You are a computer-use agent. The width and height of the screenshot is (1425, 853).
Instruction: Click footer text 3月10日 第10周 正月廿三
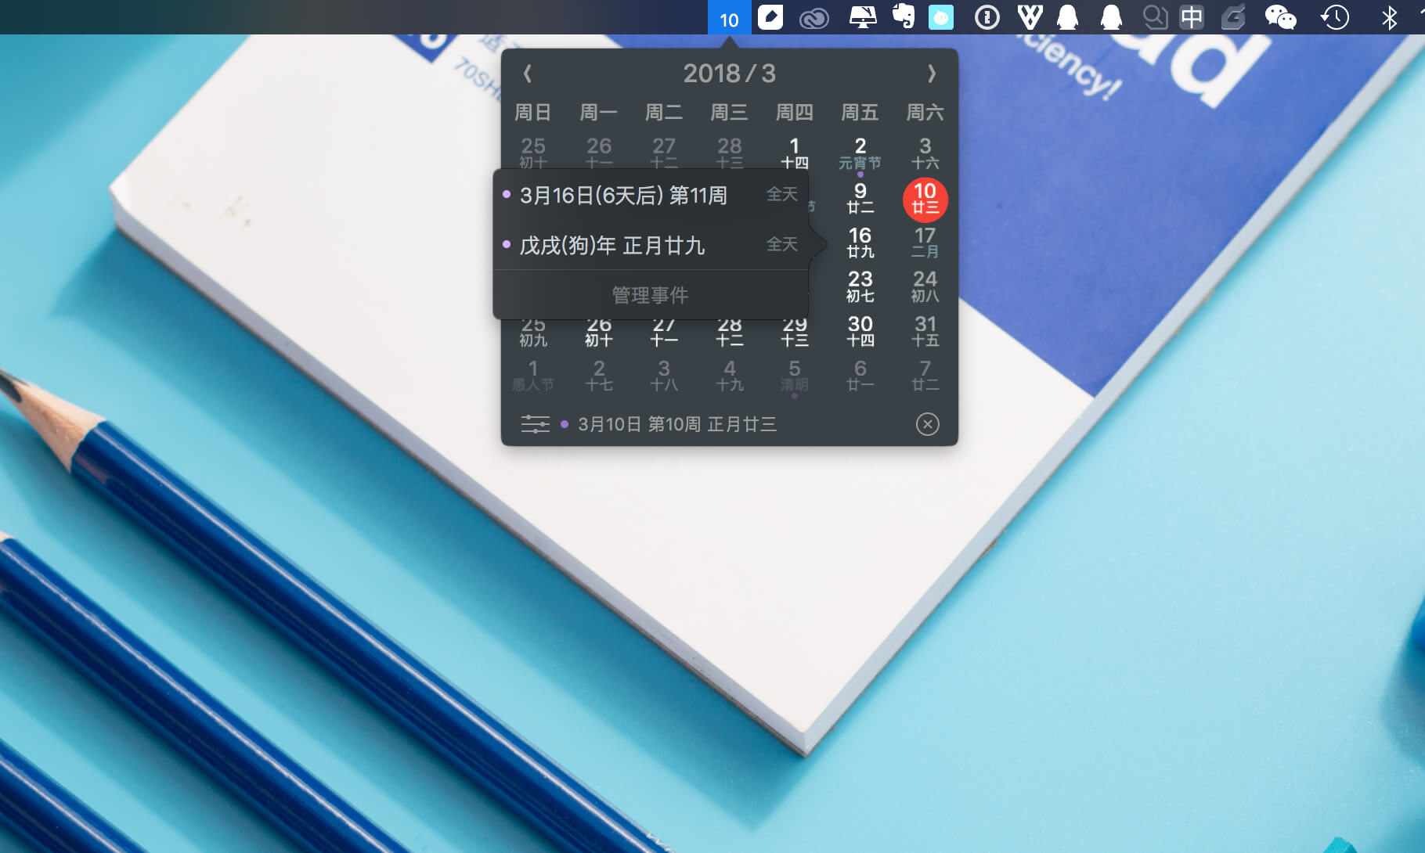[x=677, y=424]
